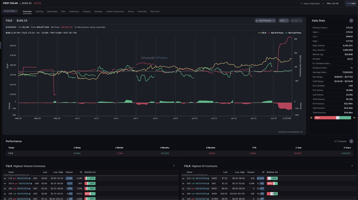This screenshot has height=200, width=358.
Task: Toggle Net Call Prem legend series
Action: point(293,33)
